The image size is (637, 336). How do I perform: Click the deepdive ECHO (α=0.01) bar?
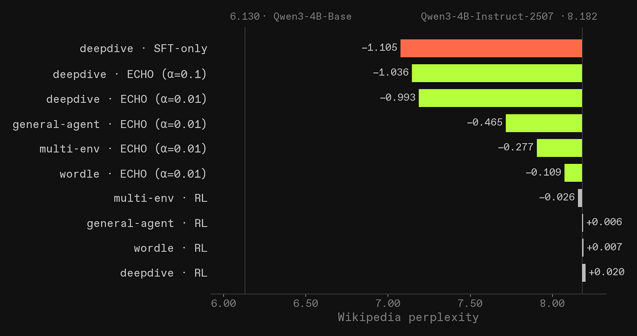[500, 98]
